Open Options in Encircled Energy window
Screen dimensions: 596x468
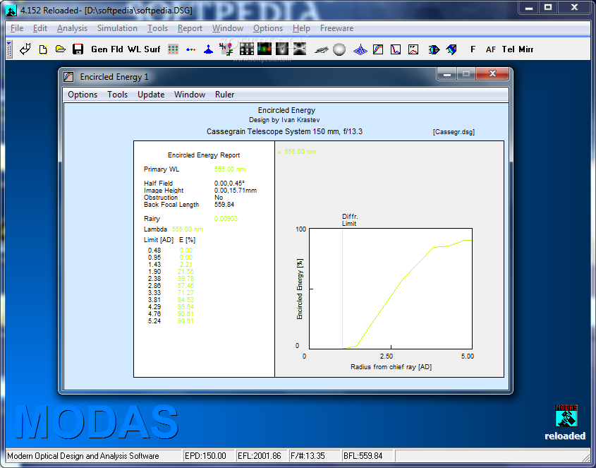[x=83, y=95]
